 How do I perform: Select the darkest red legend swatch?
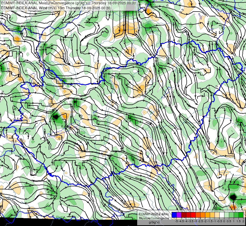click(184, 215)
